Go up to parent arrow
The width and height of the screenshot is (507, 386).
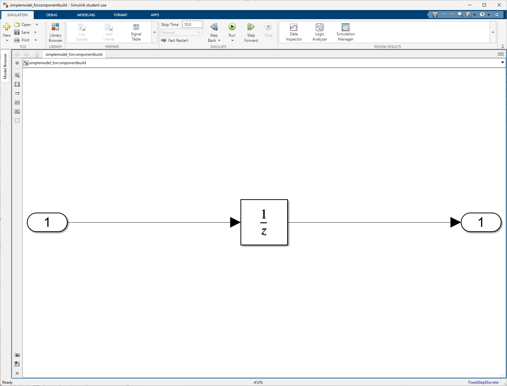pyautogui.click(x=37, y=54)
